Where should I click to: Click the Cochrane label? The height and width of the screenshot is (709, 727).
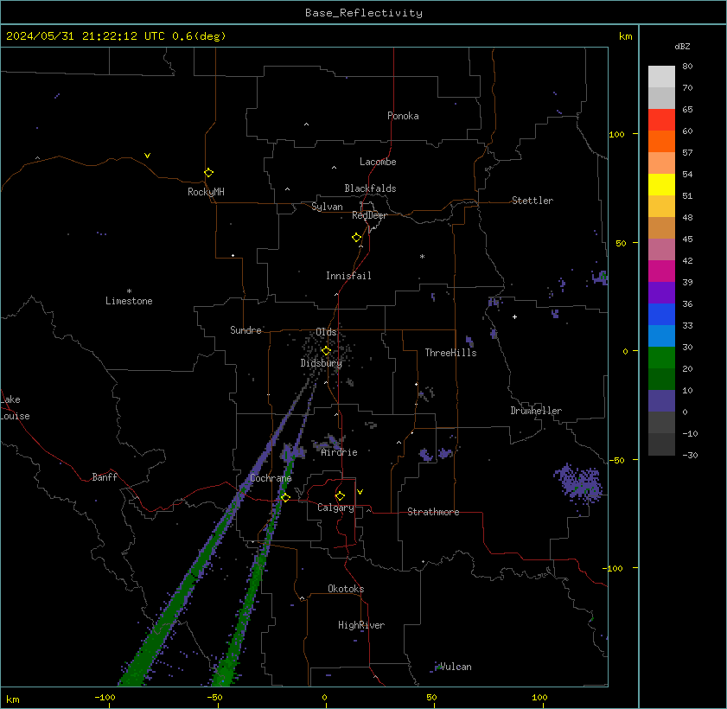[x=271, y=478]
